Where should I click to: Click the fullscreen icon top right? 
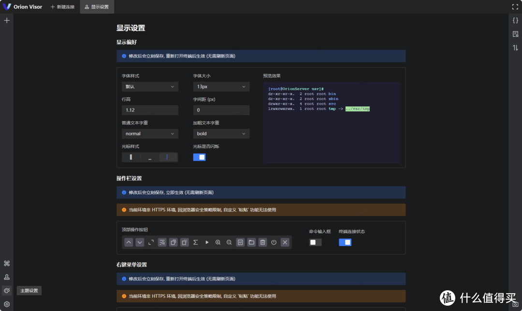[515, 7]
